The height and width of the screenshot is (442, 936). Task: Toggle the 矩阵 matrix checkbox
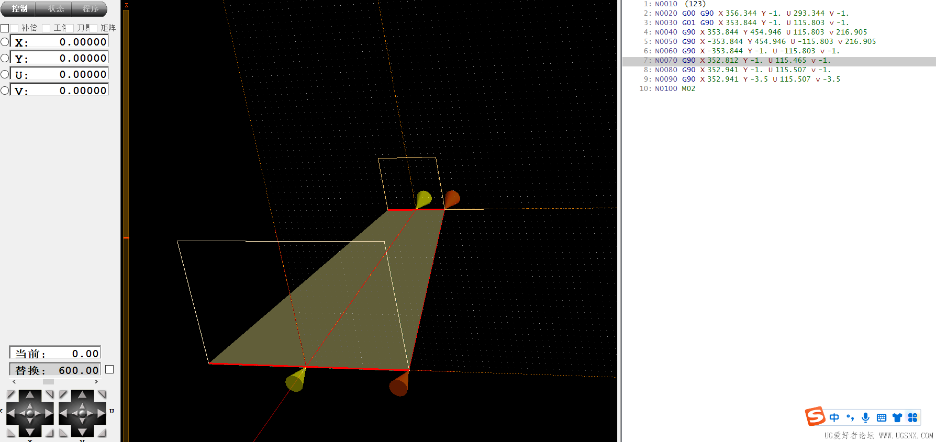click(94, 28)
